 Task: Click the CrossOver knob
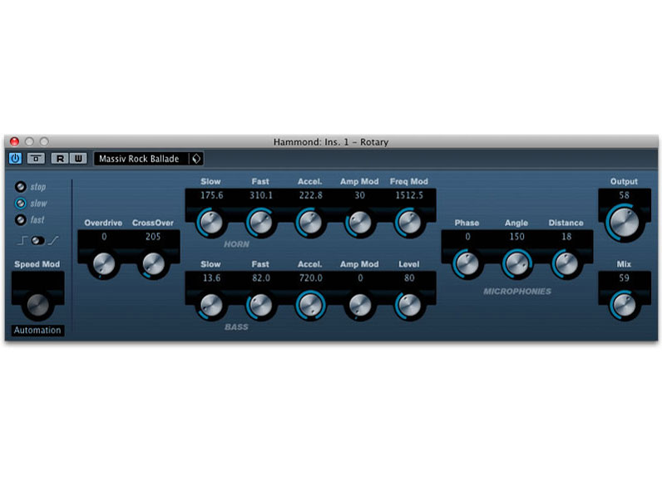pos(153,264)
